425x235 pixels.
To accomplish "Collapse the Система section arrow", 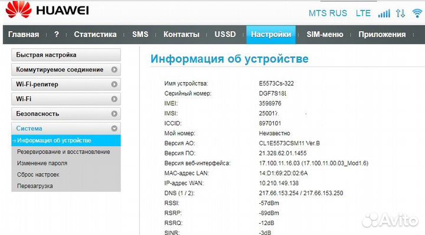I will (x=115, y=128).
